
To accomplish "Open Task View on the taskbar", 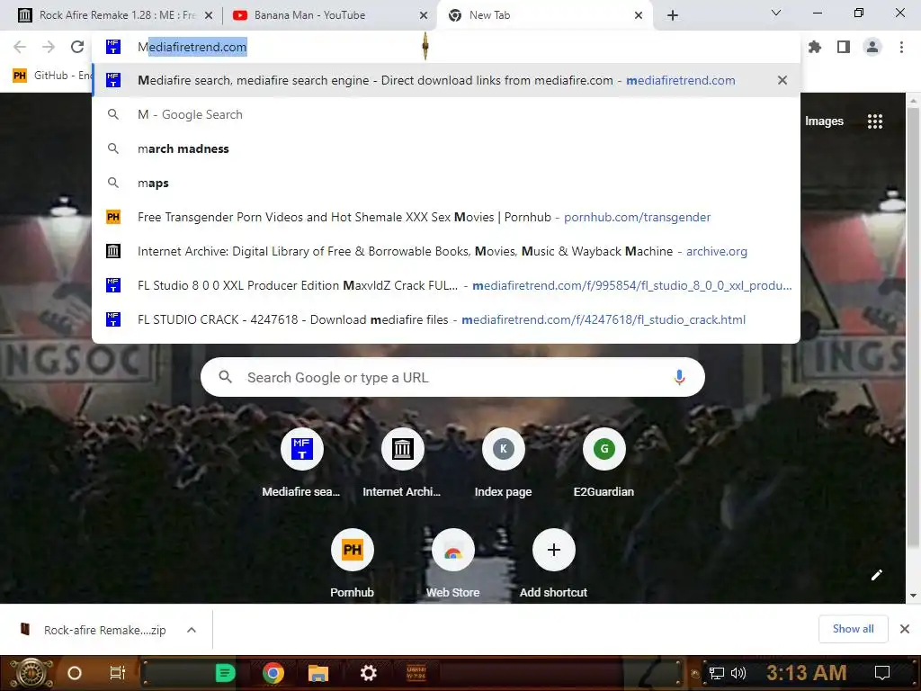I will 118,673.
